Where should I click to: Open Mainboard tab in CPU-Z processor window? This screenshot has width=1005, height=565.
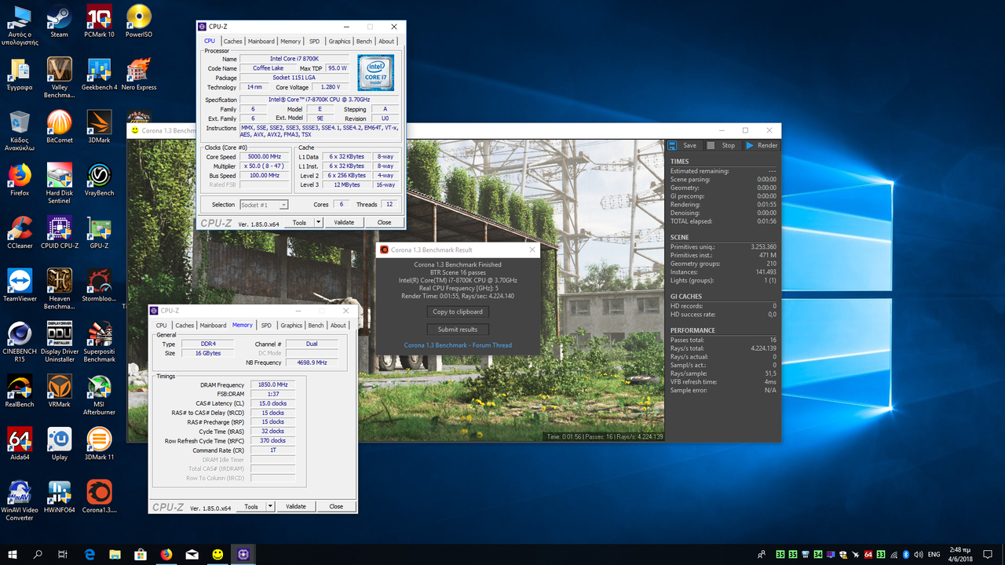(261, 41)
